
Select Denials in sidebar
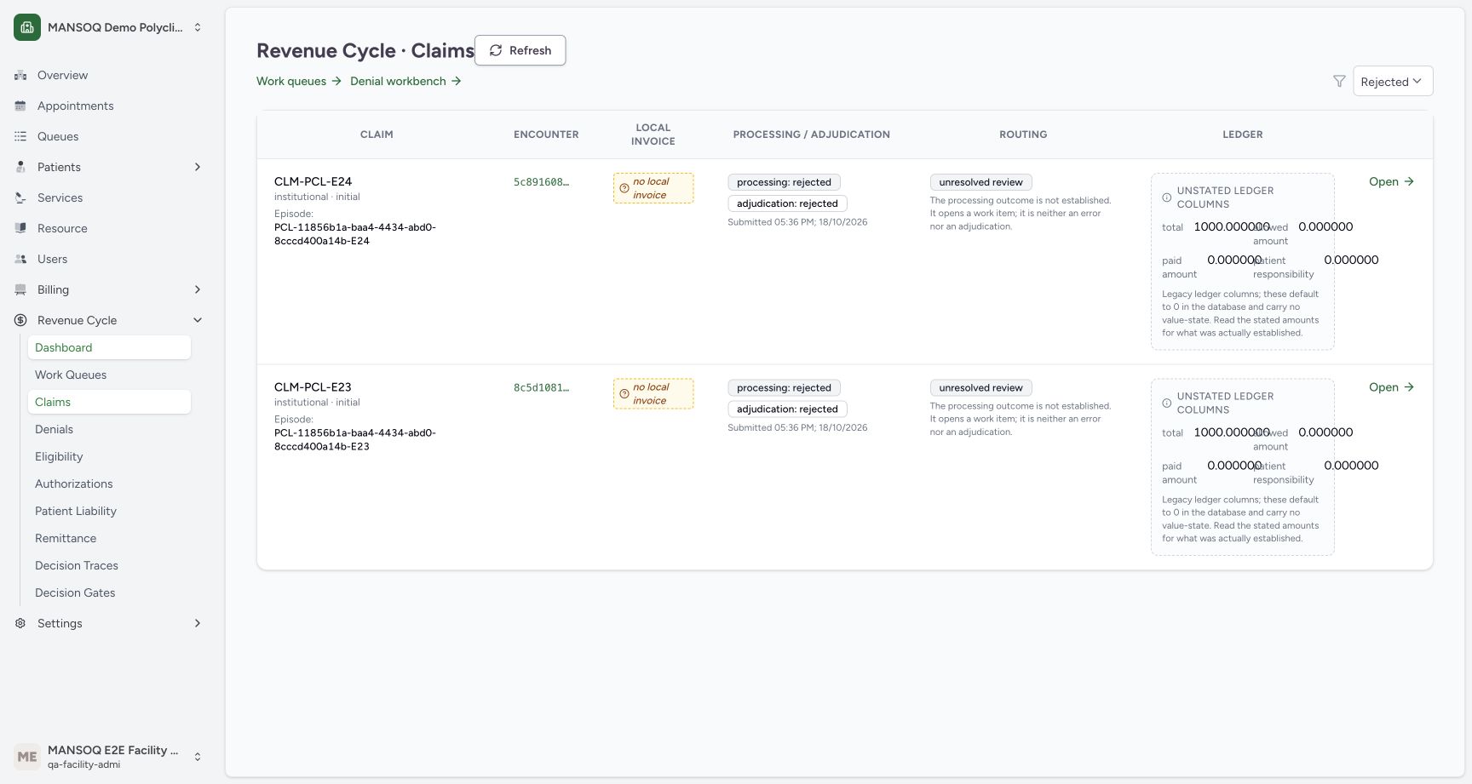click(109, 429)
